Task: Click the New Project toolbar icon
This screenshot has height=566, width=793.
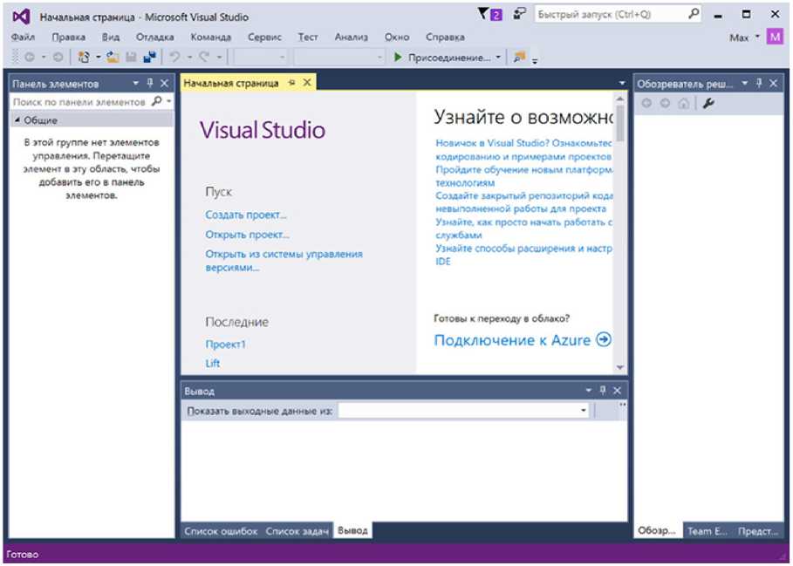Action: [84, 58]
